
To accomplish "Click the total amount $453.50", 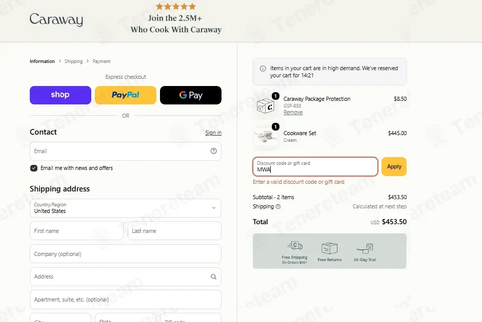I will tap(394, 222).
